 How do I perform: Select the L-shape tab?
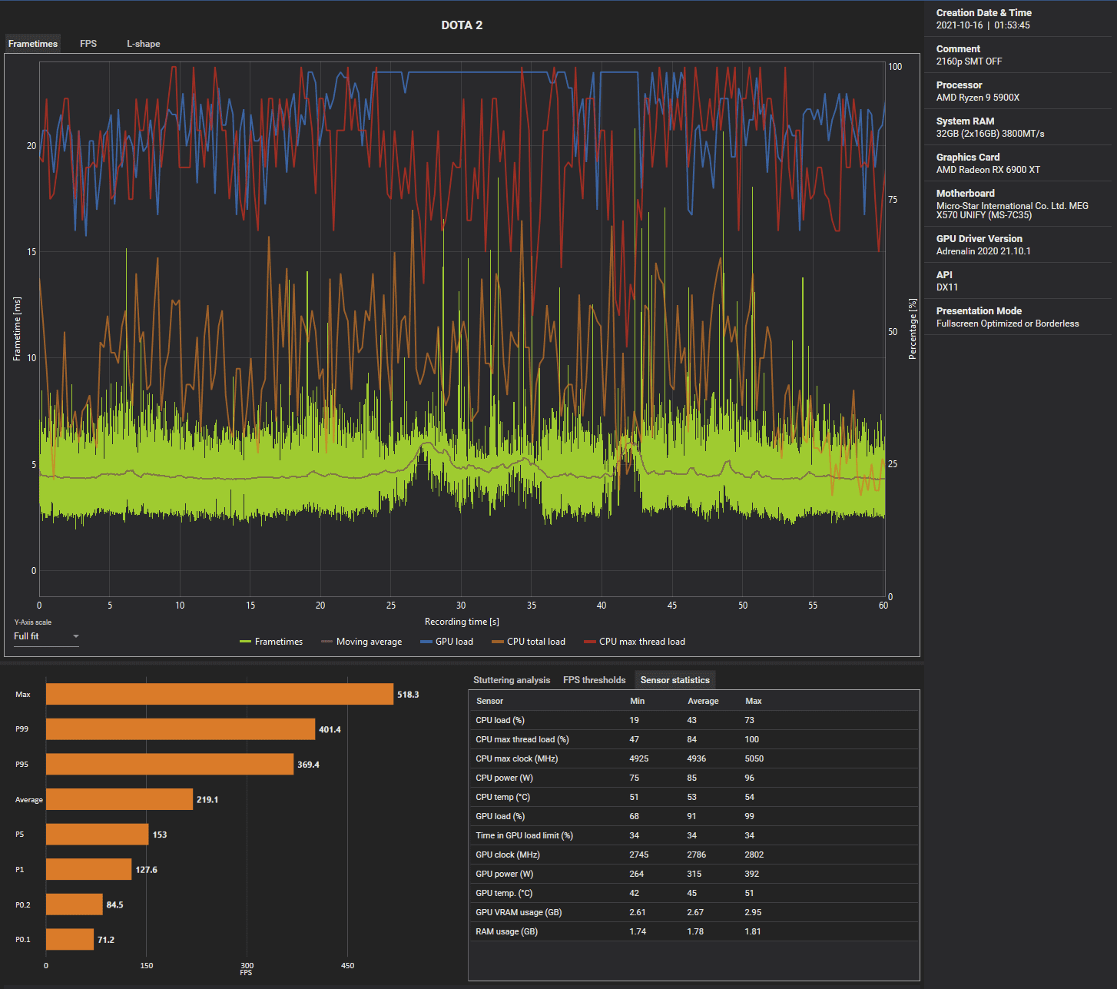tap(144, 44)
